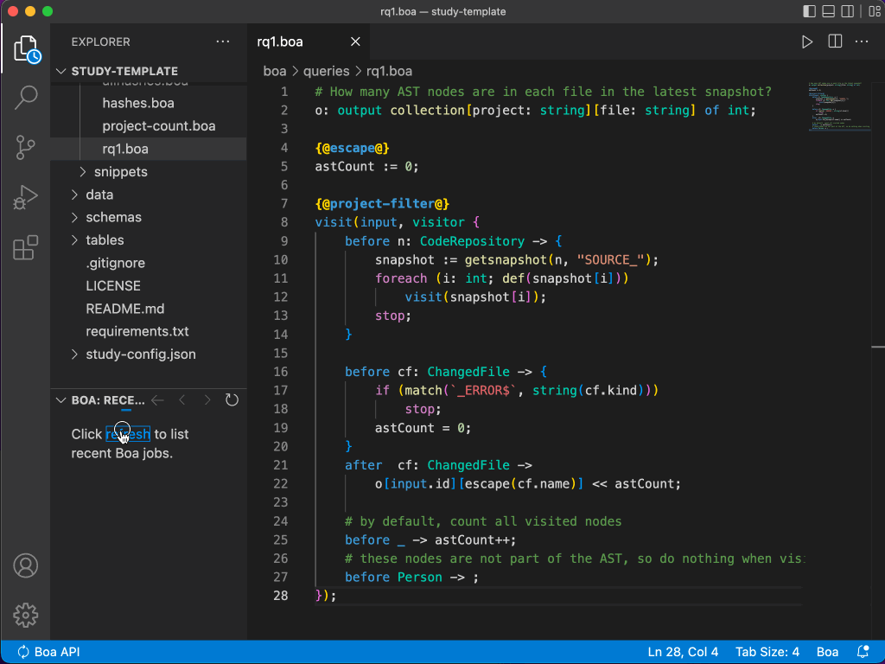The height and width of the screenshot is (664, 885).
Task: Click the refresh link in Boa jobs
Action: (128, 434)
